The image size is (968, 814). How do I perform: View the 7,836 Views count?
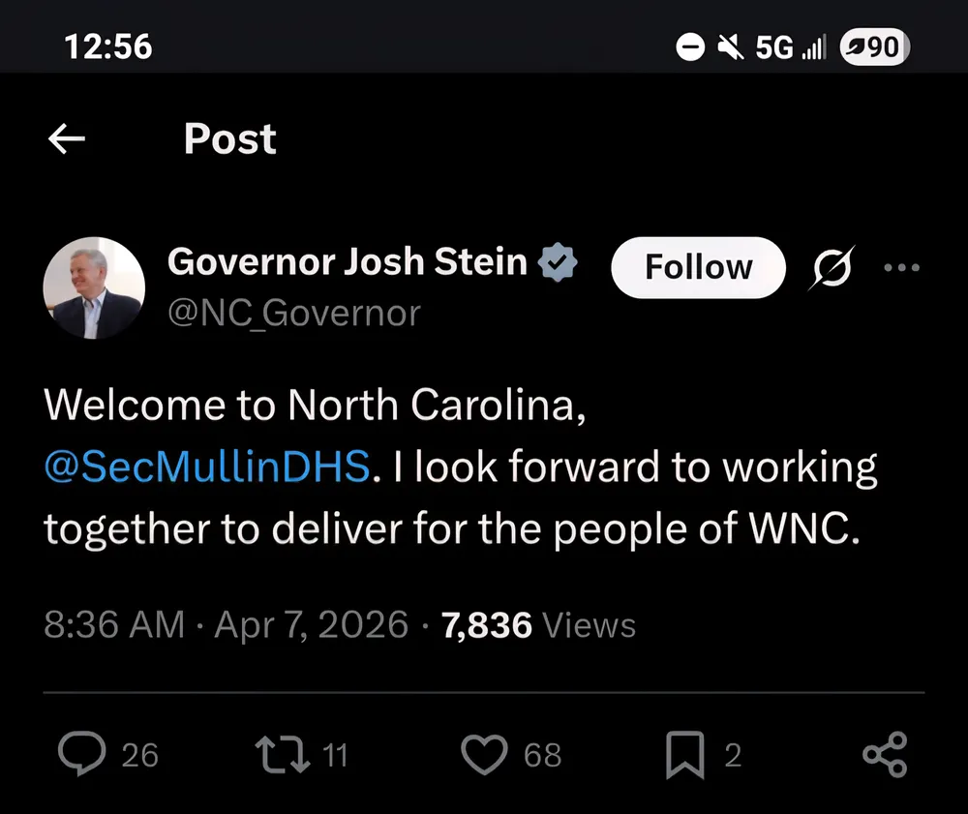(x=538, y=624)
